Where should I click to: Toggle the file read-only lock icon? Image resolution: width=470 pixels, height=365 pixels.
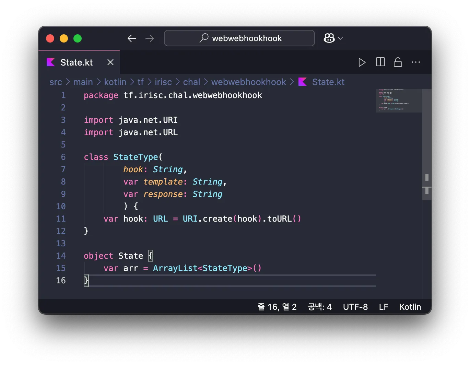point(398,62)
